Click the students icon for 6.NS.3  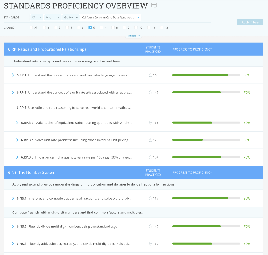[150, 244]
